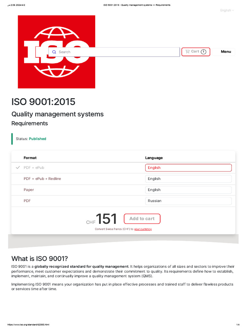Select the PDF + ePub format
Image resolution: width=247 pixels, height=330 pixels.
click(34, 168)
